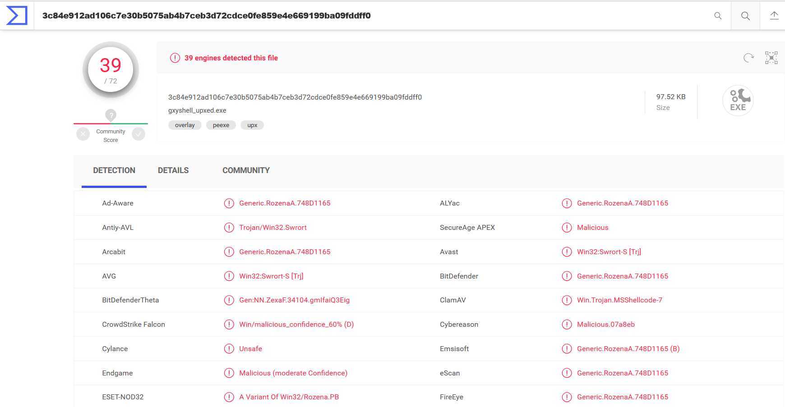
Task: Click the small search magnifier in hash bar
Action: [x=718, y=16]
